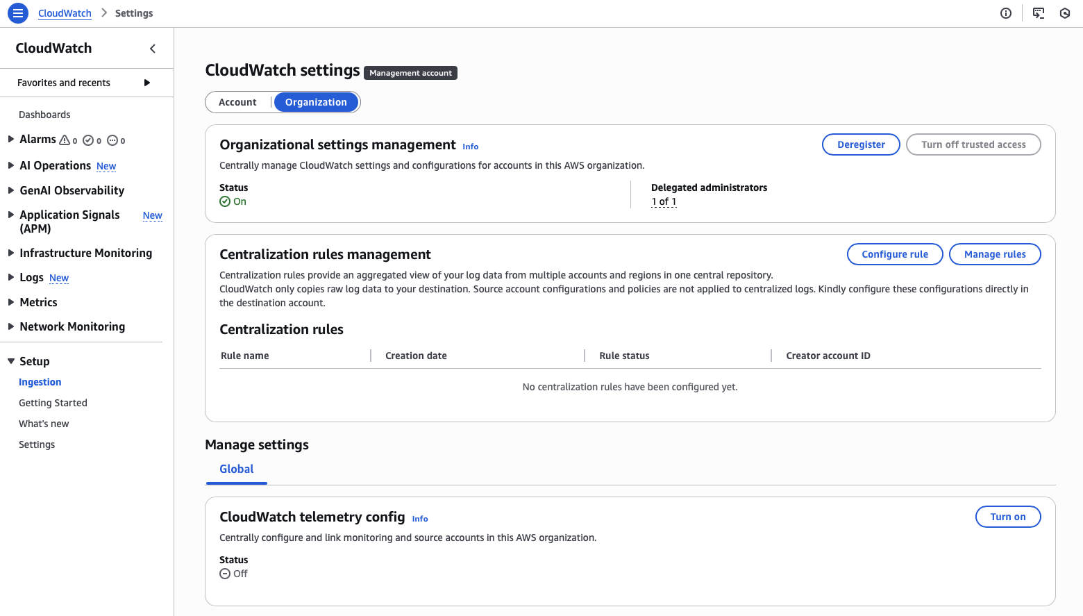This screenshot has width=1083, height=616.
Task: Click the OK checkmark alarm count icon
Action: (88, 140)
